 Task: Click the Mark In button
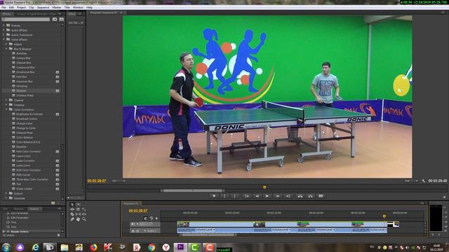click(224, 196)
